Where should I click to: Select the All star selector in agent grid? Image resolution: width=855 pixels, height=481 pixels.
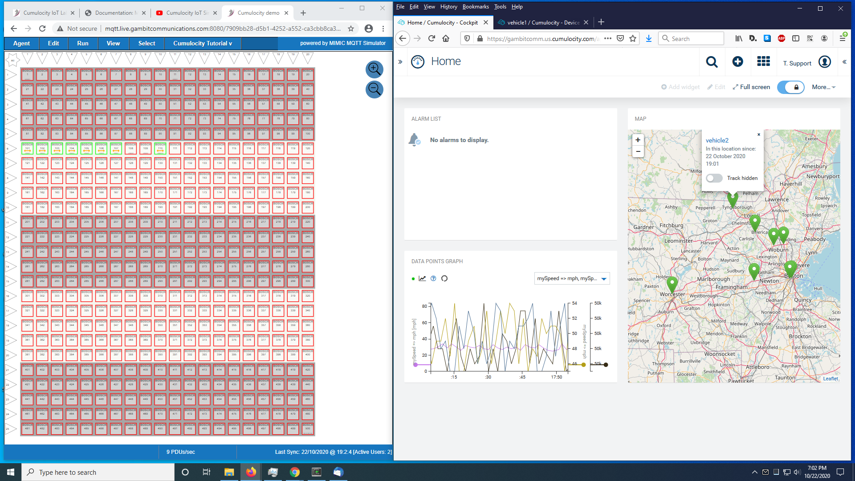pos(13,60)
